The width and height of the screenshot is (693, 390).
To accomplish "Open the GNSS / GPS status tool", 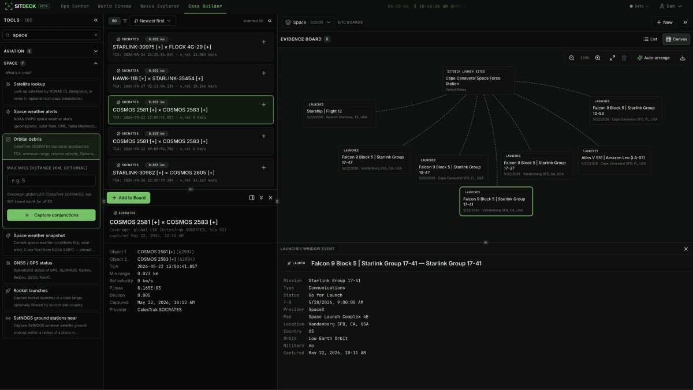I will click(x=51, y=269).
